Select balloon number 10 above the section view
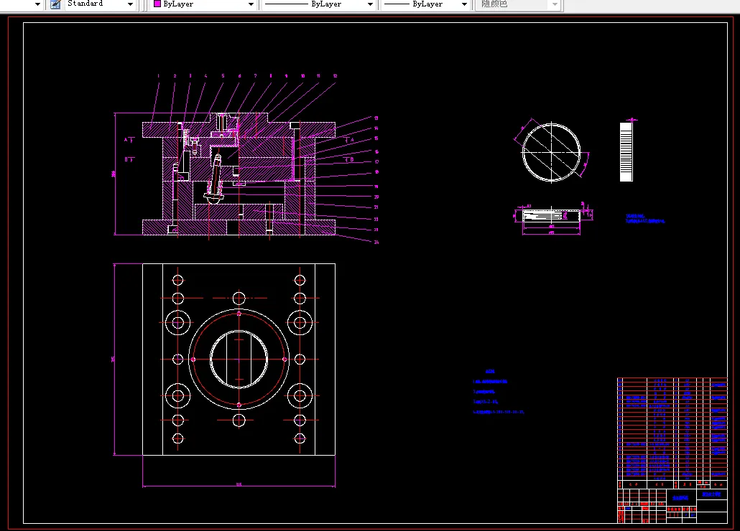 tap(303, 76)
